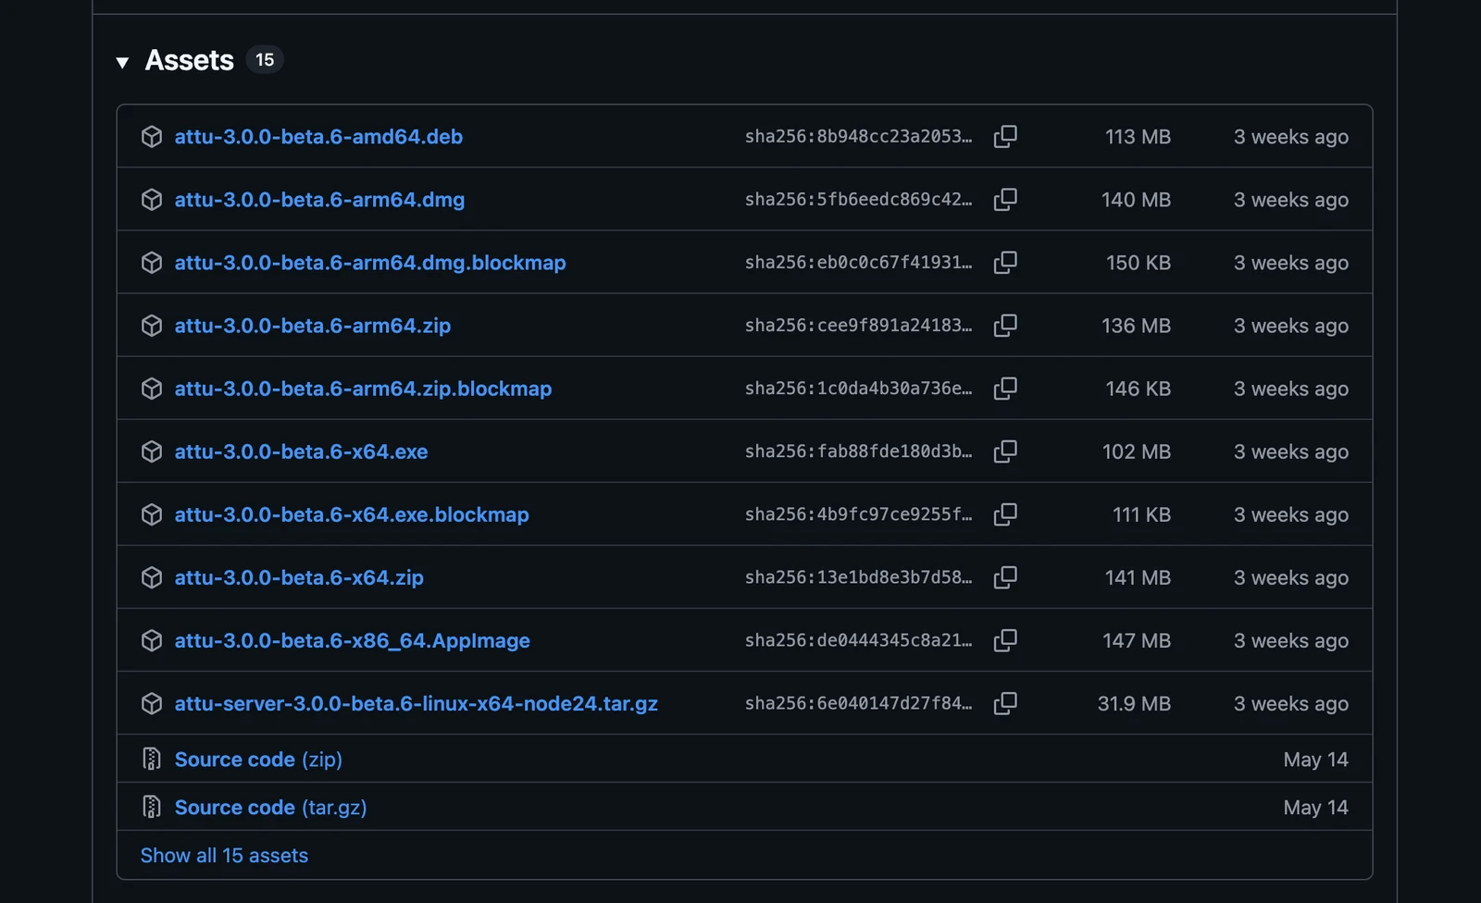Download attu-3.0.0-beta.6-arm64.dmg
This screenshot has width=1481, height=903.
tap(319, 200)
